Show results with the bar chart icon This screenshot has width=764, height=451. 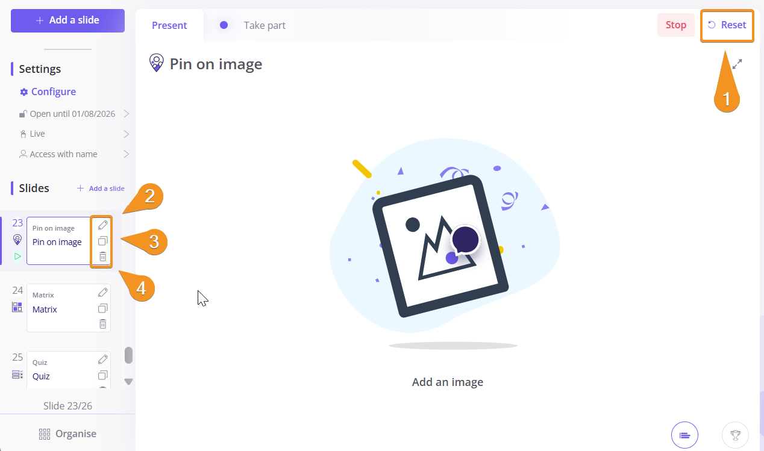point(684,434)
